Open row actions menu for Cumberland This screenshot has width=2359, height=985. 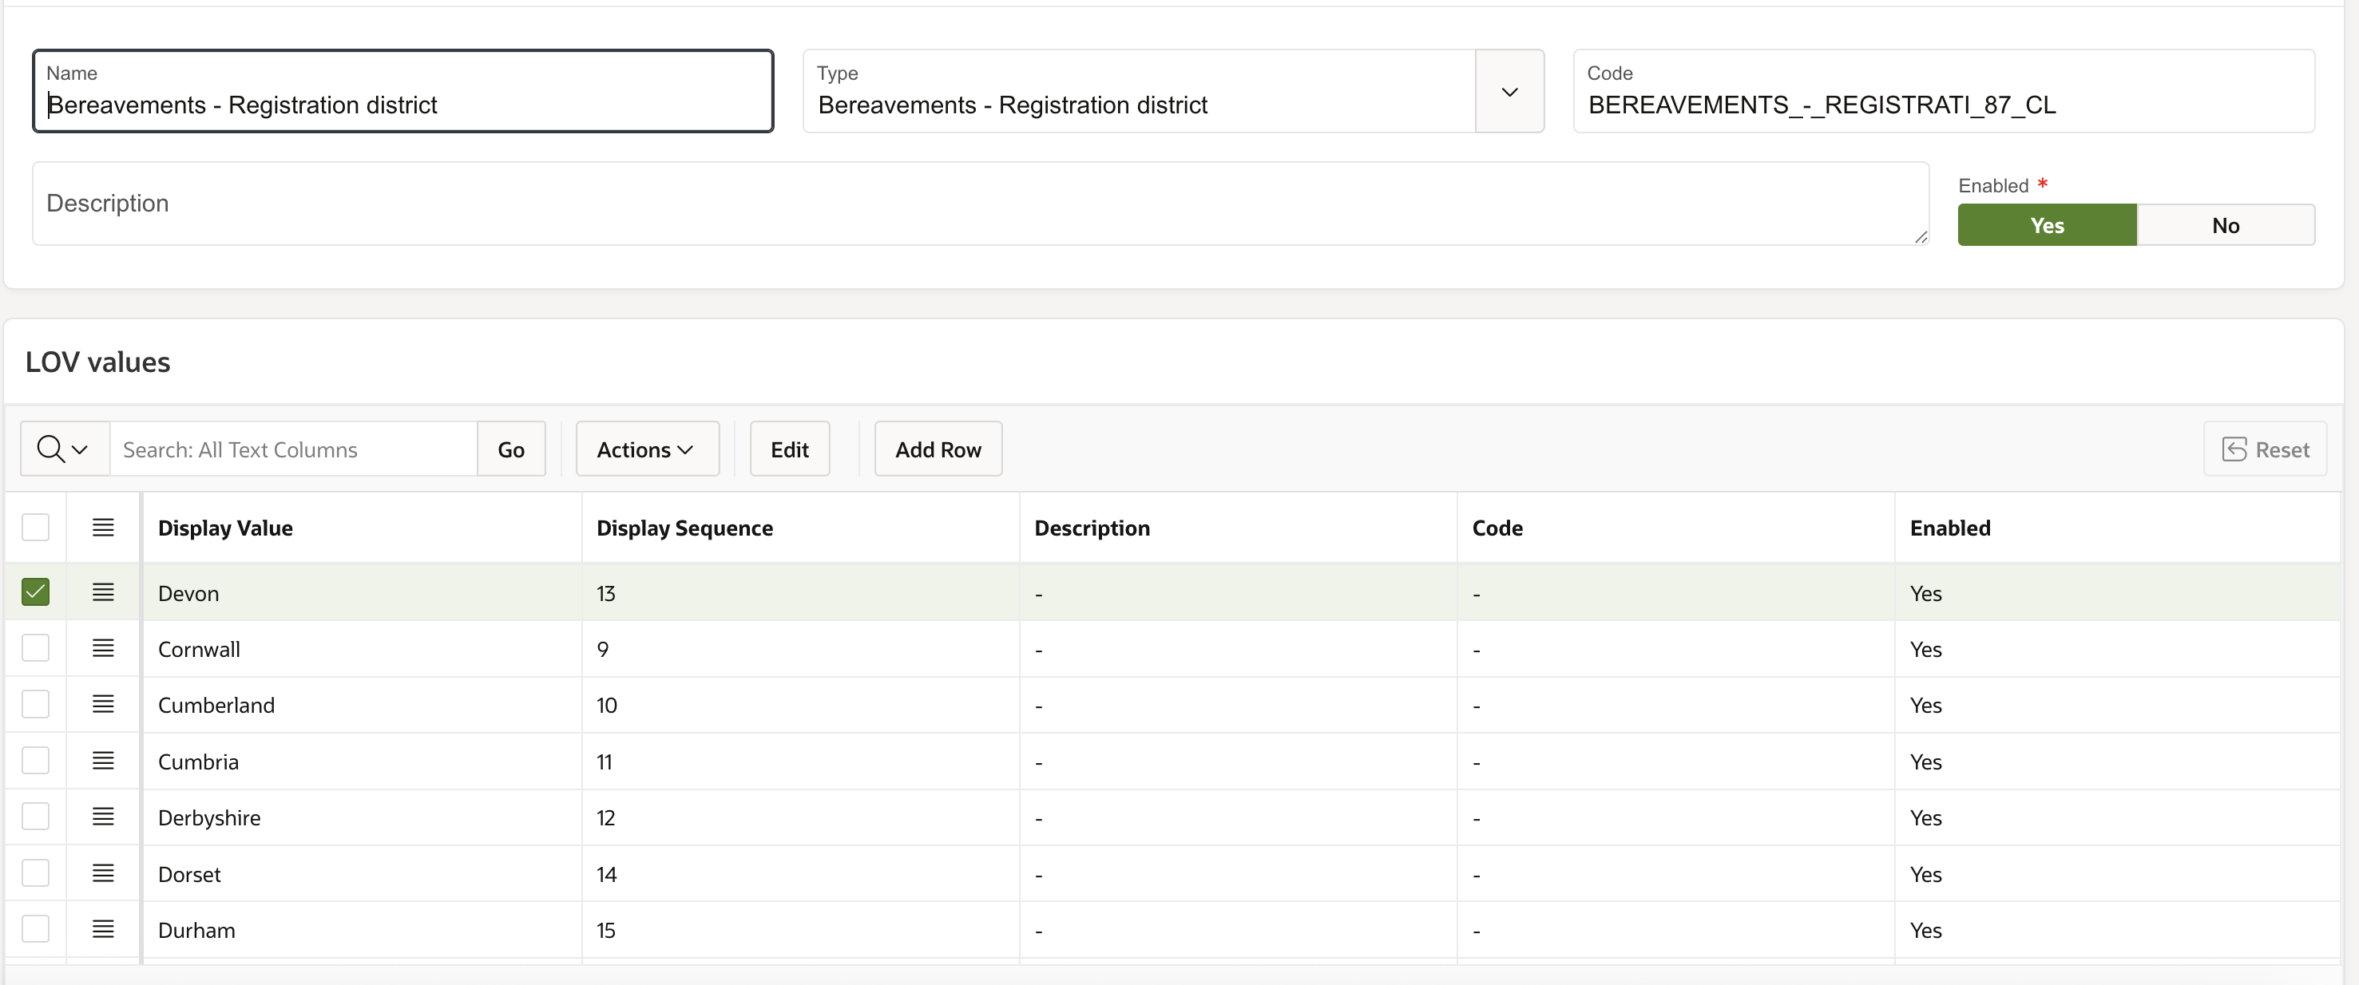pyautogui.click(x=102, y=704)
